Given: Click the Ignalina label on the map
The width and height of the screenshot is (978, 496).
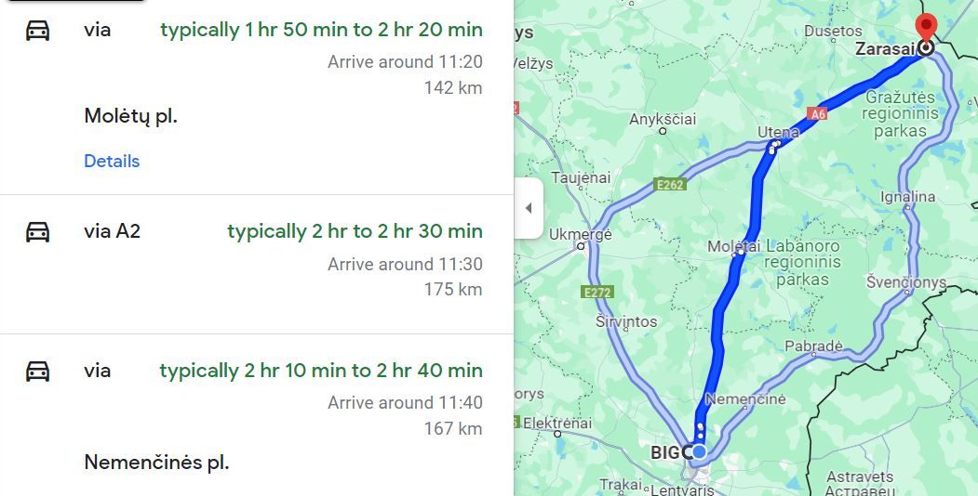Looking at the screenshot, I should (907, 196).
